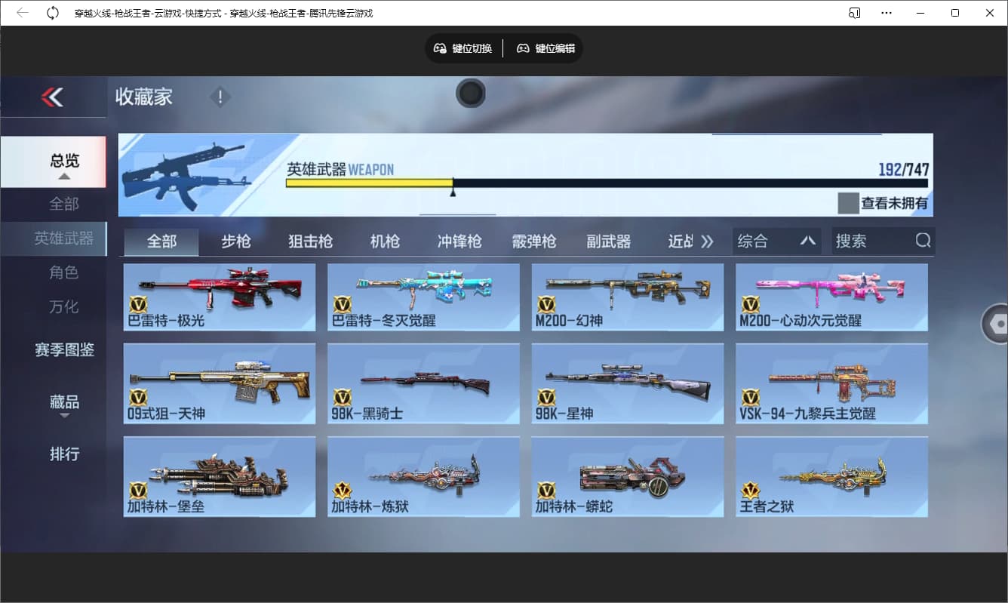Switch to the 副武器 tab
The width and height of the screenshot is (1008, 603).
(x=608, y=242)
